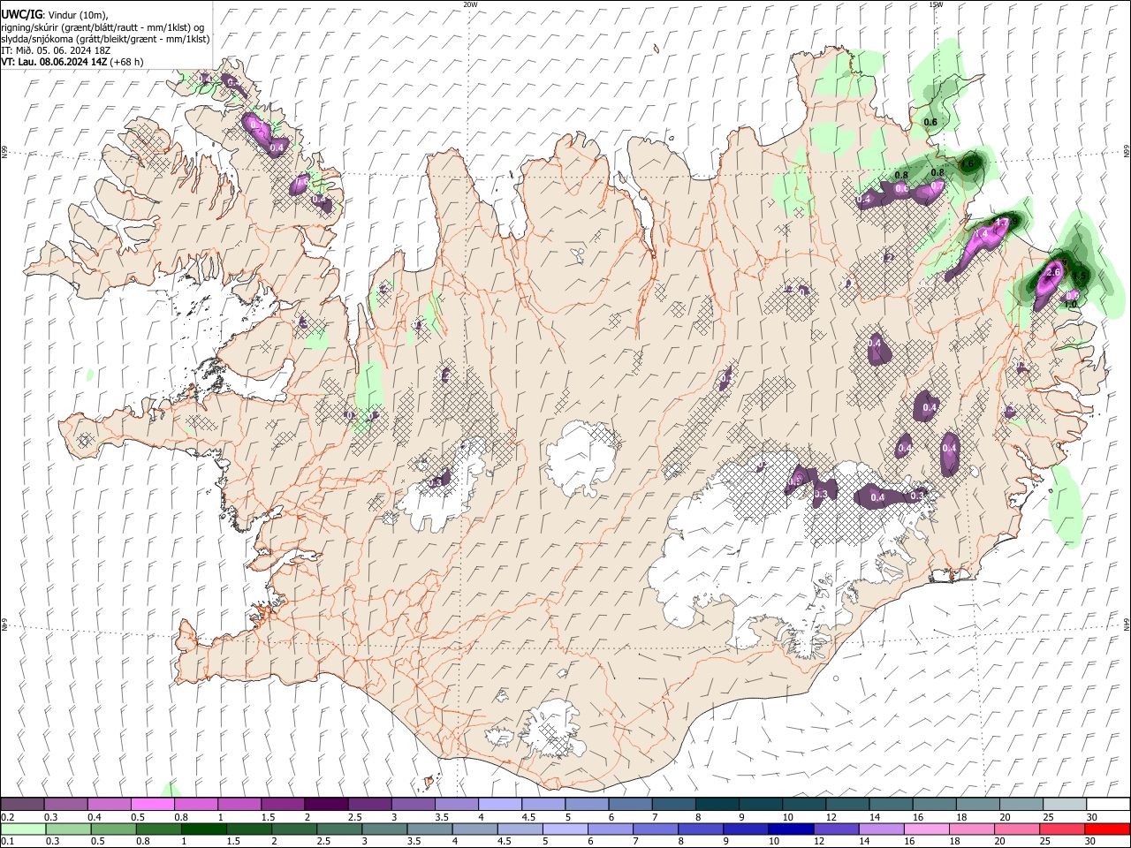
Task: Click the '1.7' precipitation value in the northeast
Action: click(x=1002, y=223)
